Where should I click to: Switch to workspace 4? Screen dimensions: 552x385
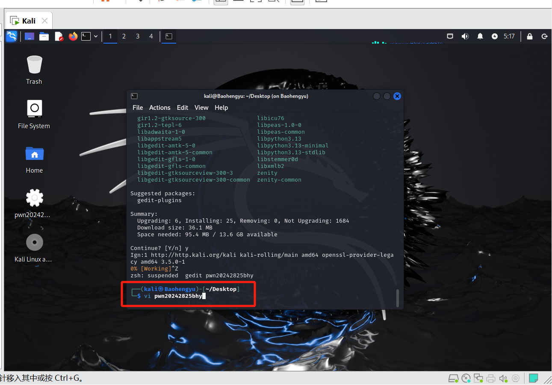click(151, 36)
